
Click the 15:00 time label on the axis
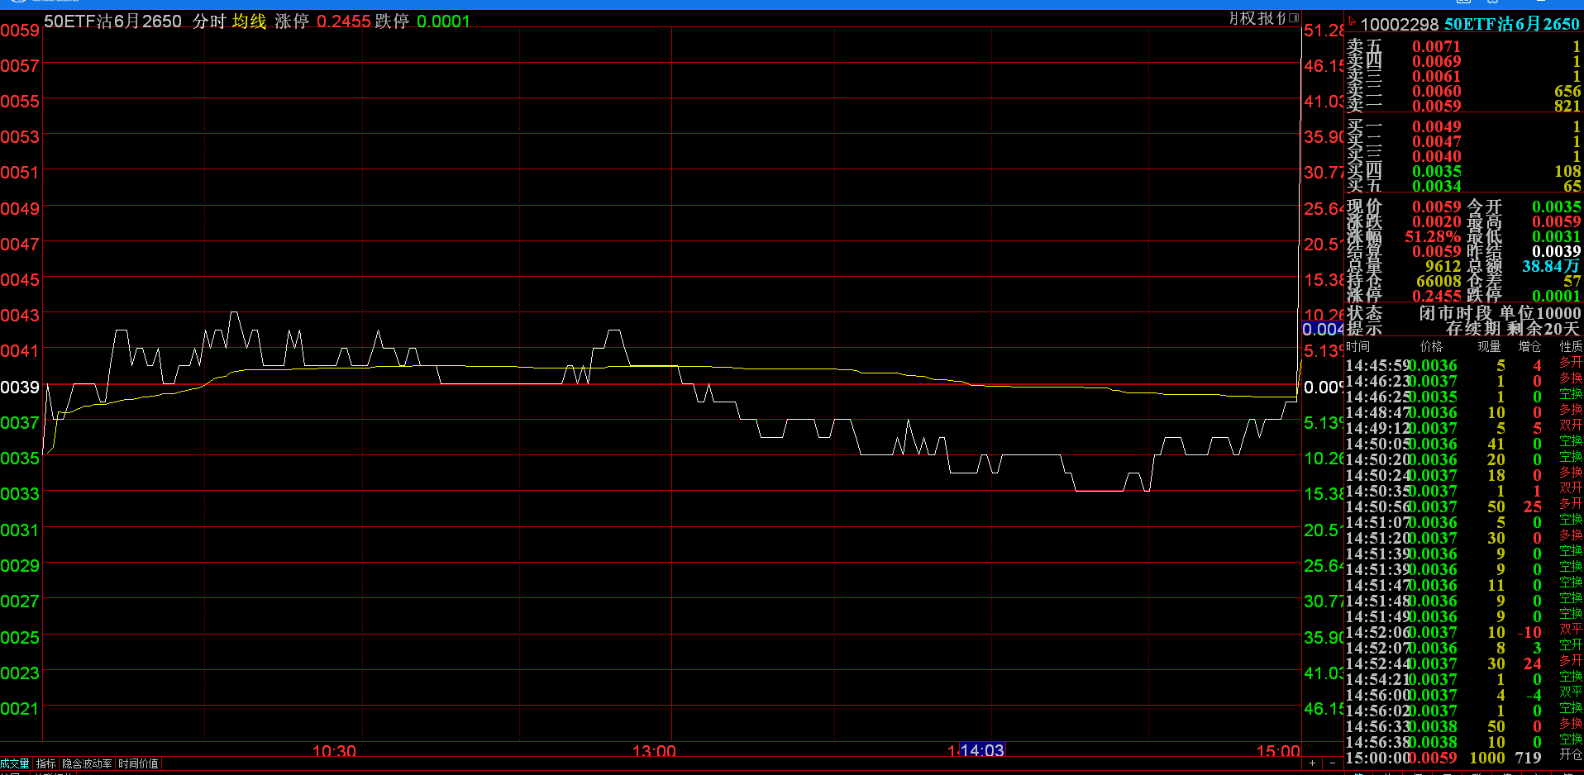tap(1278, 751)
